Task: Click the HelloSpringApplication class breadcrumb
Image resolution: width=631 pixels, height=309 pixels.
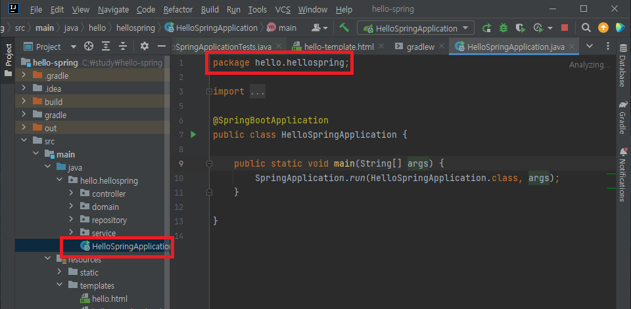Action: tap(211, 28)
